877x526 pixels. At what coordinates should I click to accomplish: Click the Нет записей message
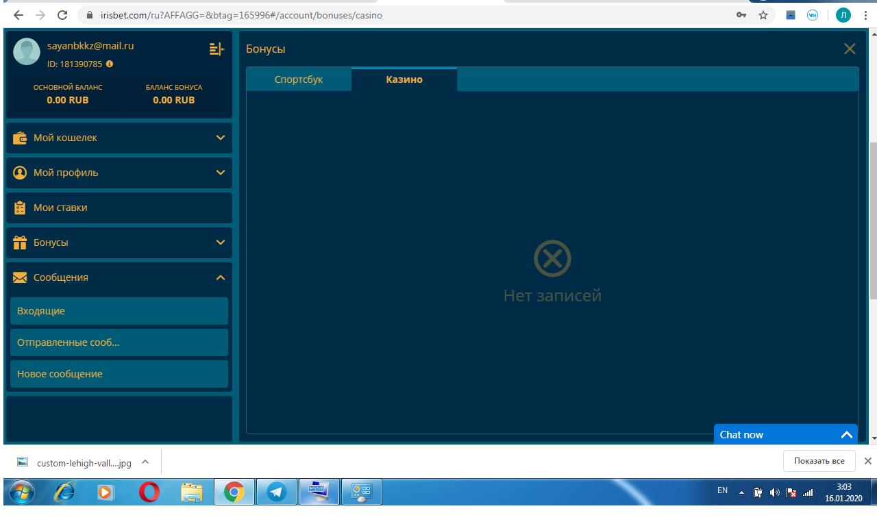552,295
